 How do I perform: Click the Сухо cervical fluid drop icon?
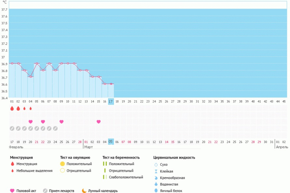[156, 164]
